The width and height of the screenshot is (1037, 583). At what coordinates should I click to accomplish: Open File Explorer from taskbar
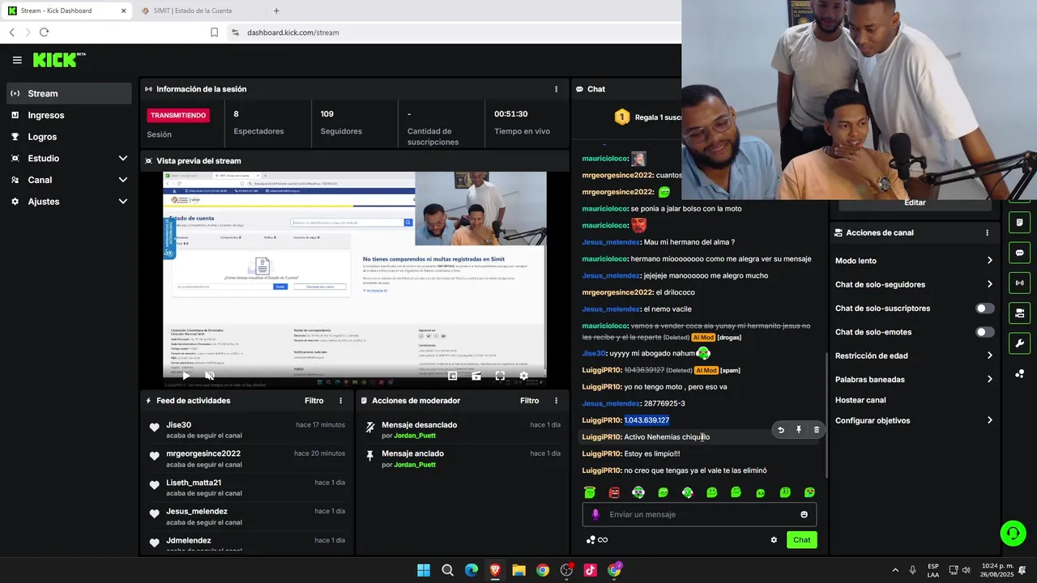[518, 570]
